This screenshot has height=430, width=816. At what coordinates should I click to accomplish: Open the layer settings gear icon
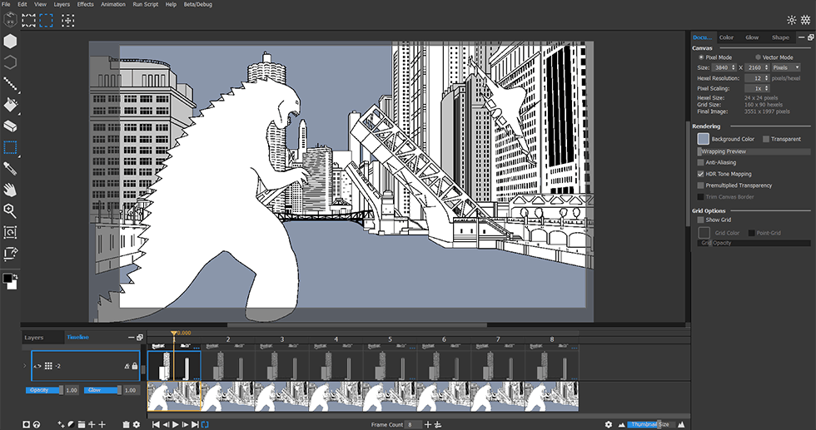[x=137, y=425]
